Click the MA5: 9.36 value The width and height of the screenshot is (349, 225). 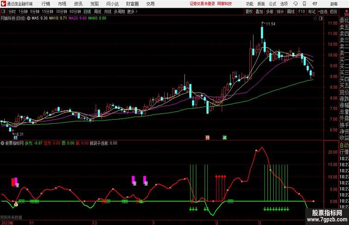40,18
